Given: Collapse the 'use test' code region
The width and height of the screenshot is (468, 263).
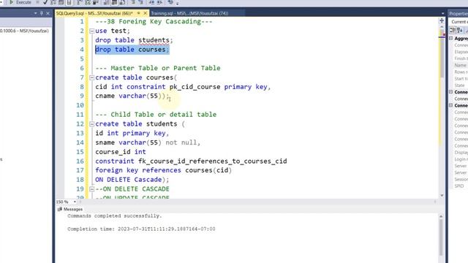Looking at the screenshot, I should 91,31.
